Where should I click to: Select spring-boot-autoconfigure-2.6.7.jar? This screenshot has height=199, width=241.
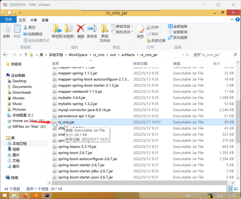[x=143, y=159]
